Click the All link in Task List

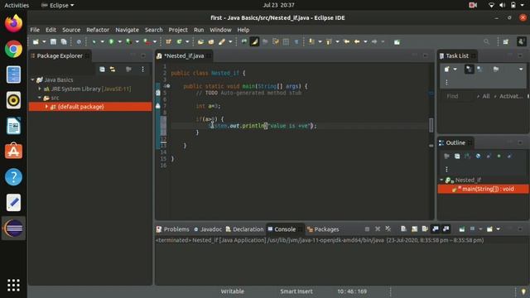(486, 96)
